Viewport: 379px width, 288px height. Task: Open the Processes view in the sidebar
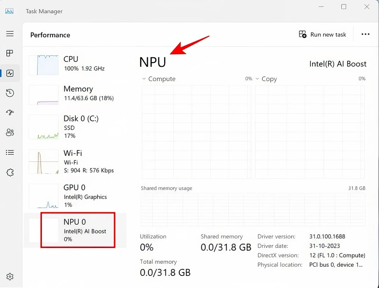10,53
